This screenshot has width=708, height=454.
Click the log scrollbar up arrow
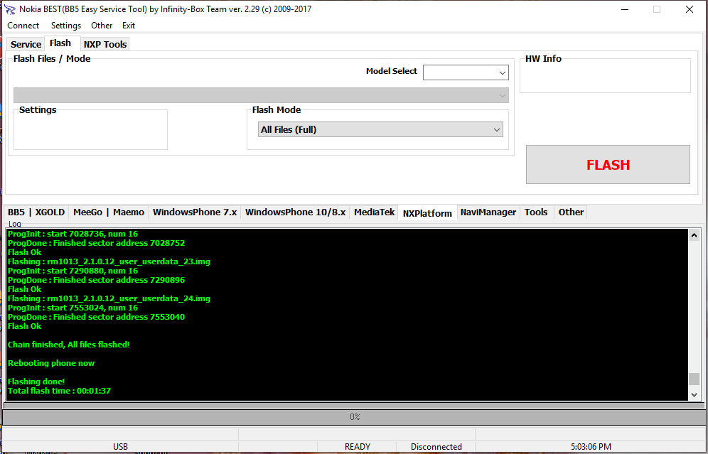coord(694,234)
